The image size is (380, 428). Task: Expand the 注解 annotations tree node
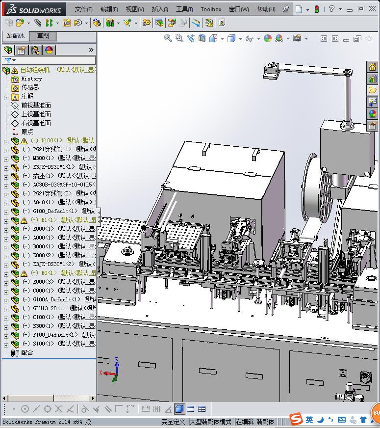pyautogui.click(x=6, y=97)
